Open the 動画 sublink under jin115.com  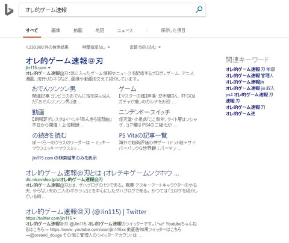(x=38, y=112)
